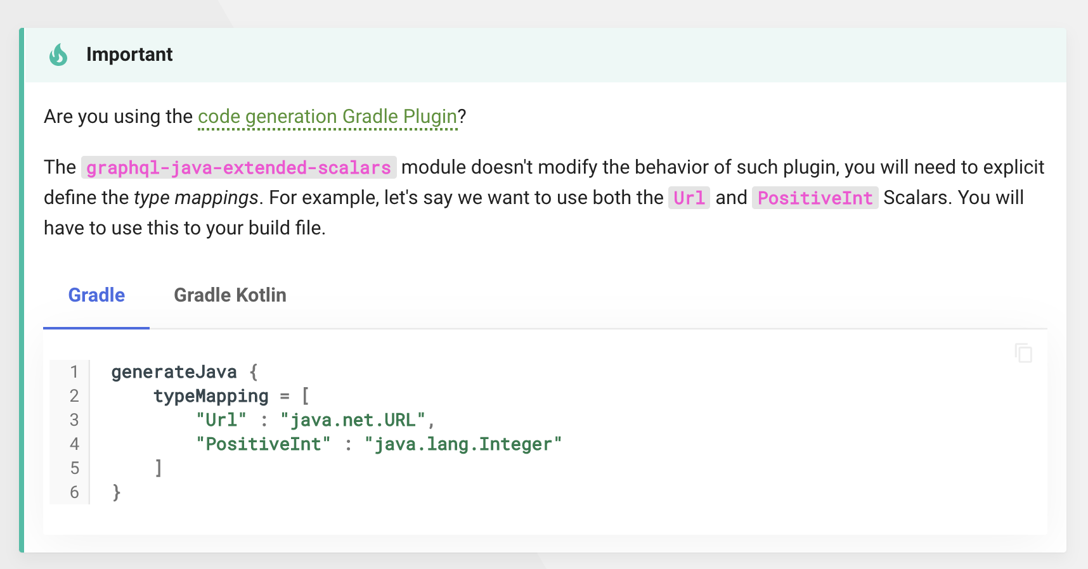Screen dimensions: 1088x569
Task: Click the generateJava code line
Action: coord(185,372)
